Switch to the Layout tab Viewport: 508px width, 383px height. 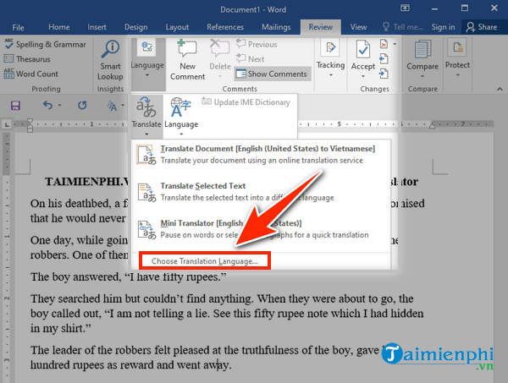[x=177, y=27]
